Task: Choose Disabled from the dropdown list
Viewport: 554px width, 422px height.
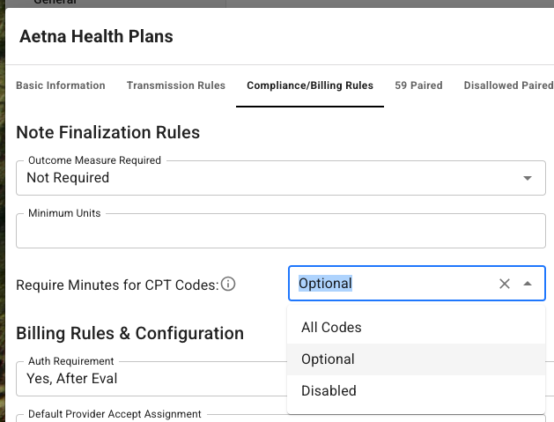Action: [417, 391]
